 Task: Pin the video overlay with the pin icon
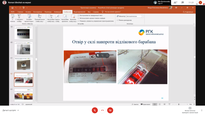pyautogui.click(x=98, y=55)
